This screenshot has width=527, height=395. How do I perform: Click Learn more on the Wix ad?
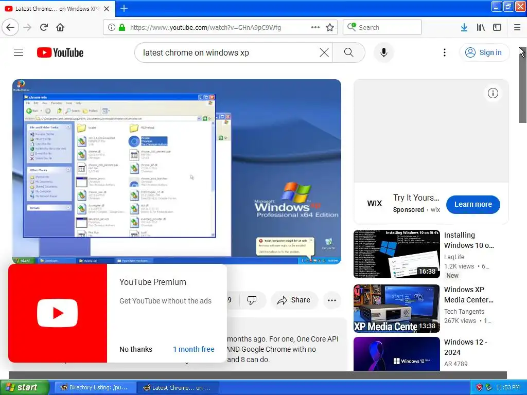point(473,204)
